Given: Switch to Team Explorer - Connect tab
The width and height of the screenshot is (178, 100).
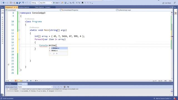Looking at the screenshot, I should [x=43, y=7].
